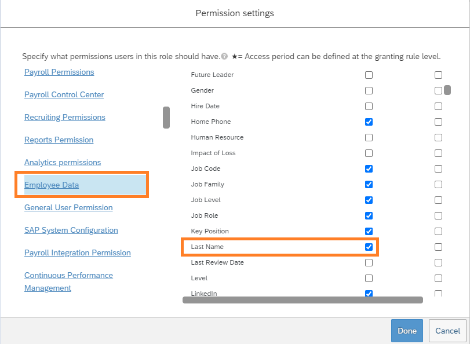Screen dimensions: 470x344
Task: Enable the Gender checkbox in first column
Action: click(x=369, y=90)
